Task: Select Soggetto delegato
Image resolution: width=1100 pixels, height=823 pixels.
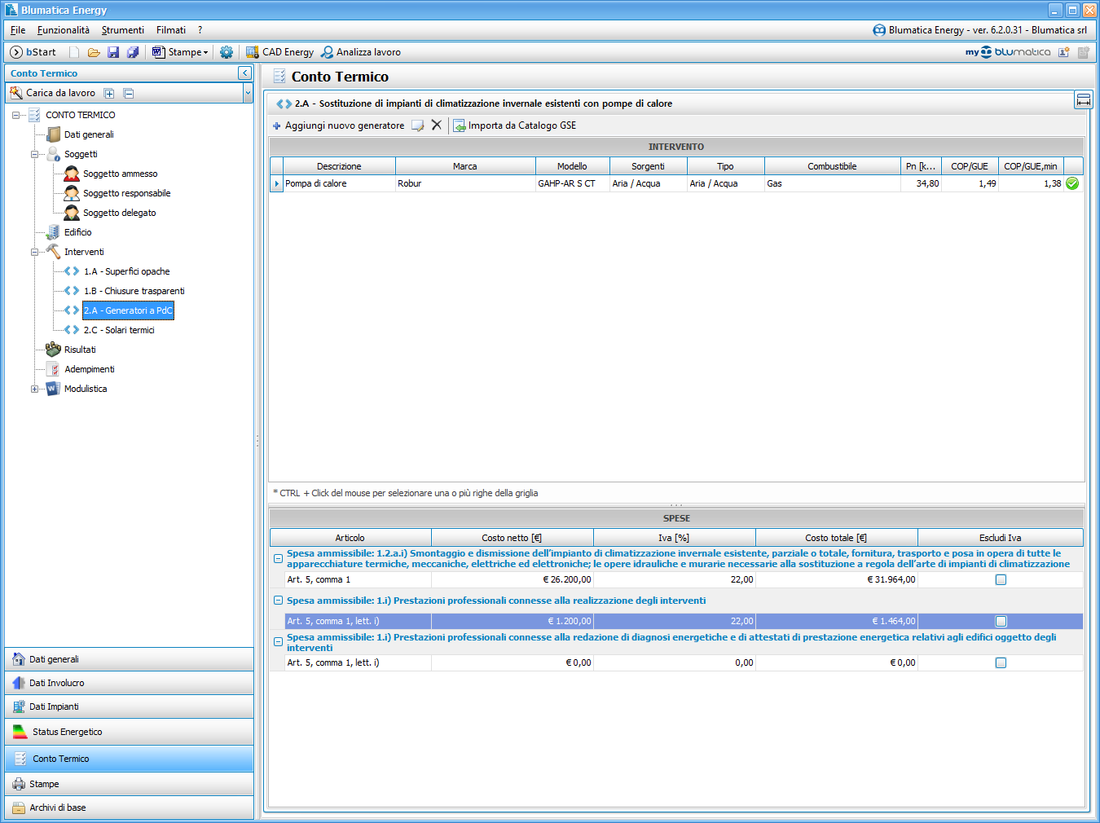Action: 119,213
